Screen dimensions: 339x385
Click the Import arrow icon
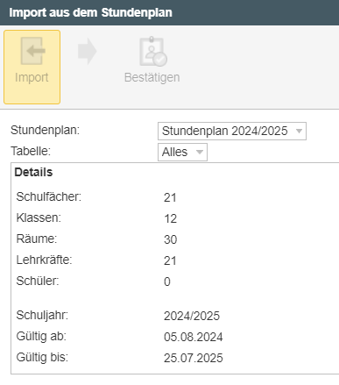32,51
